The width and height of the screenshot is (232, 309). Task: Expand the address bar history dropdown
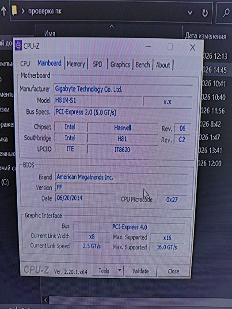coord(190,13)
